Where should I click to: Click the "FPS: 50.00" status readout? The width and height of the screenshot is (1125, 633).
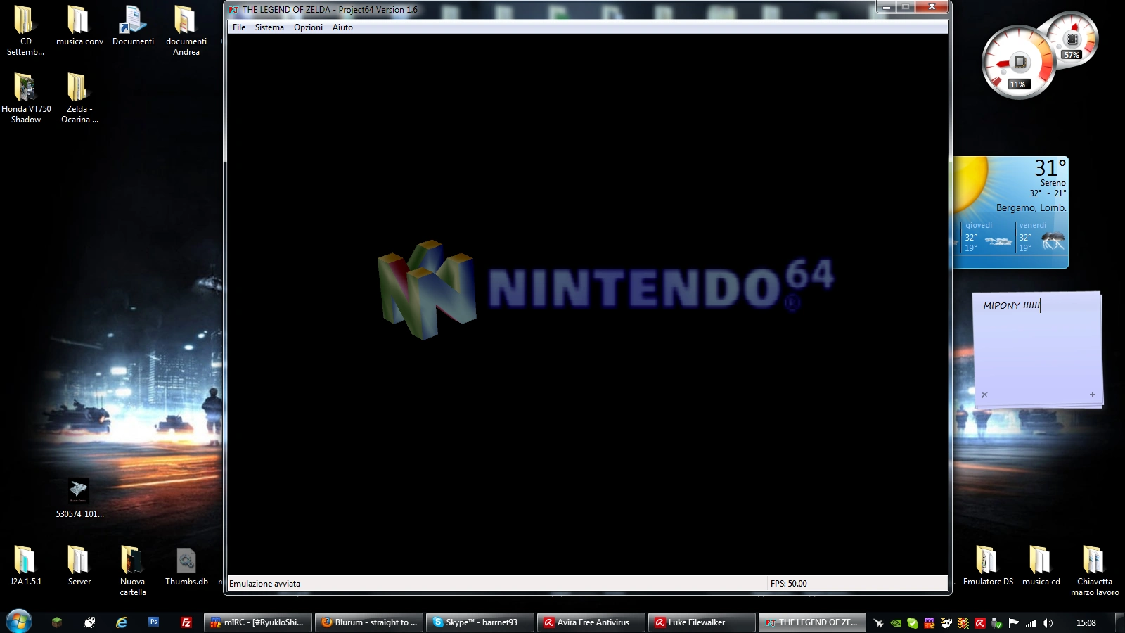tap(788, 584)
